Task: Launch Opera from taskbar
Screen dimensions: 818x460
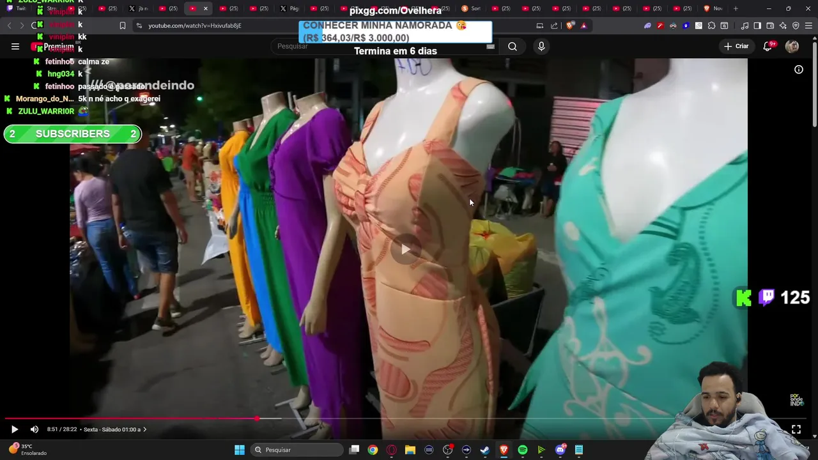Action: point(392,450)
